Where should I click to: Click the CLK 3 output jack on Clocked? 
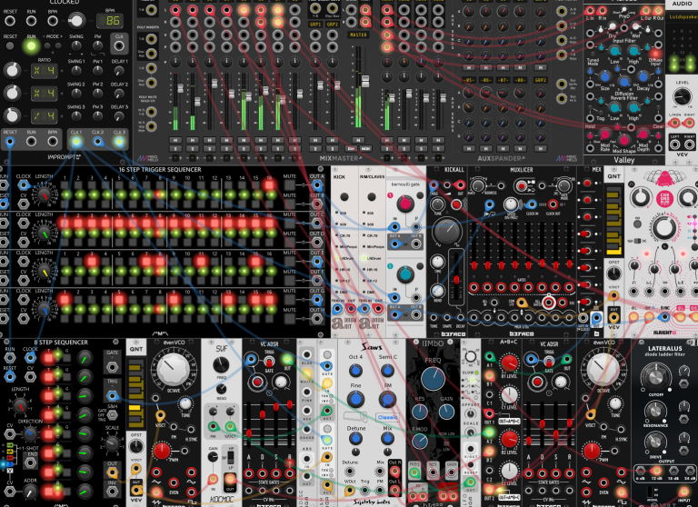[119, 142]
